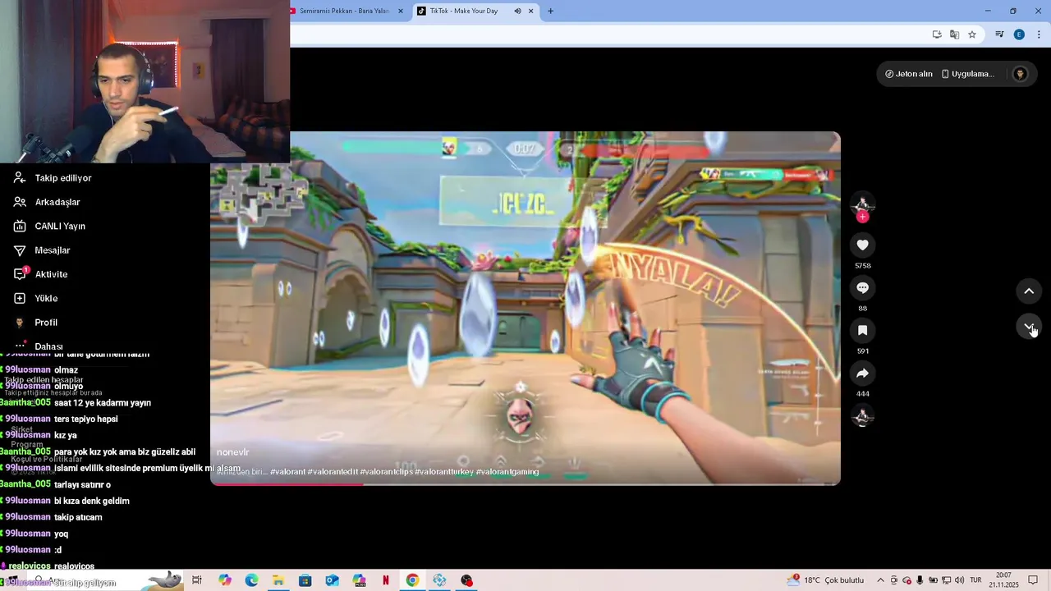Share the video with the arrow icon
1051x591 pixels.
(x=862, y=373)
